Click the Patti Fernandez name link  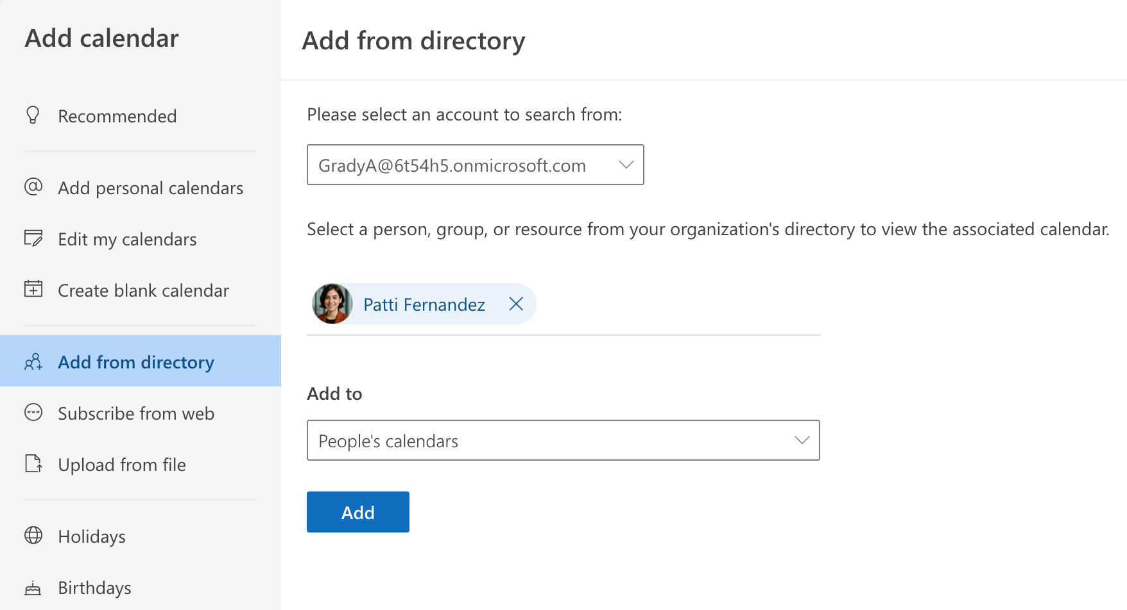[x=424, y=304]
